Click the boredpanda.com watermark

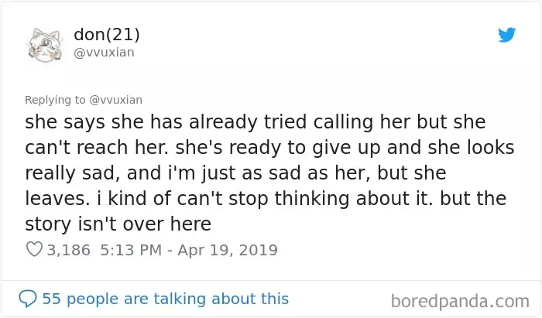(x=460, y=299)
